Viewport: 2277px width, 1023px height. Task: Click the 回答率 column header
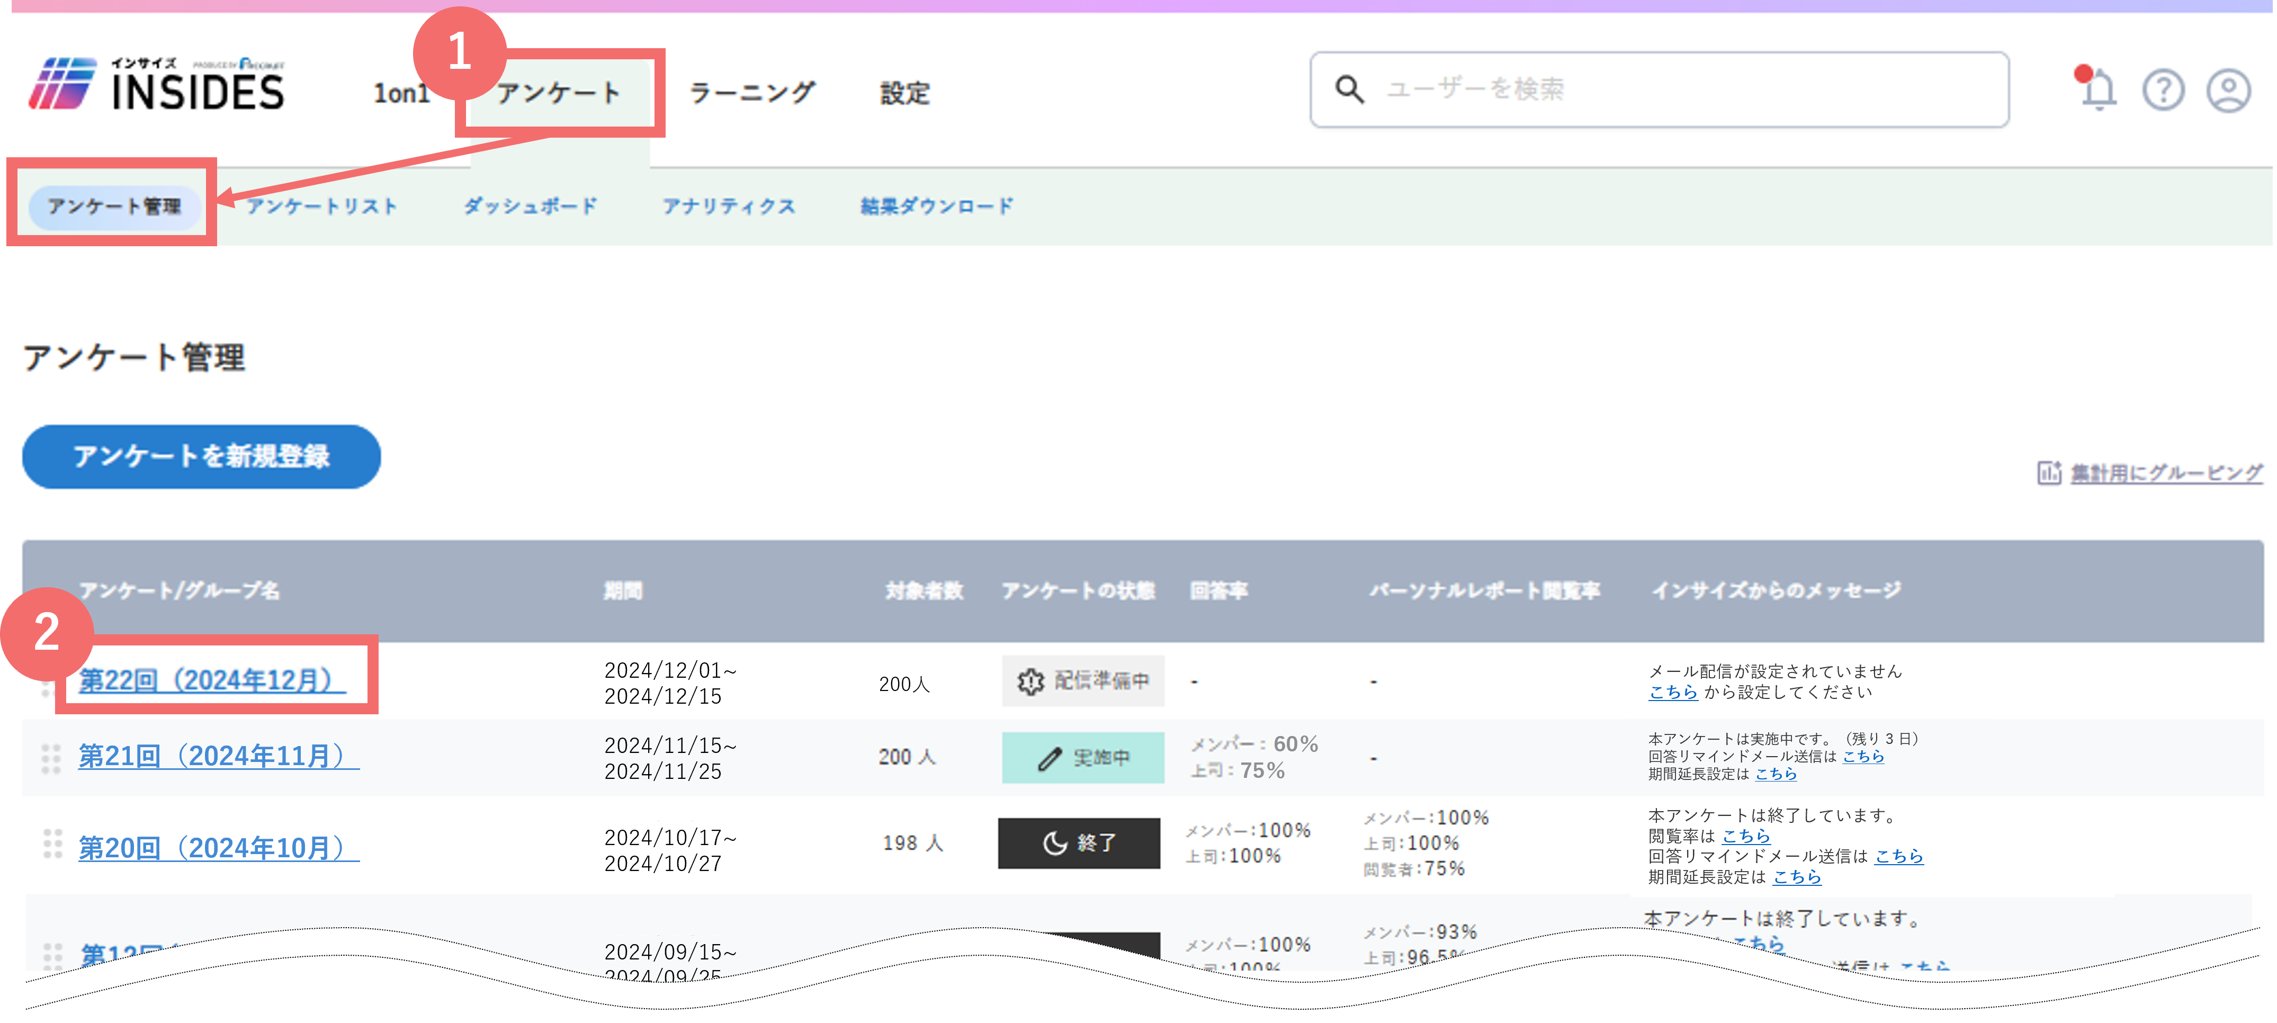1218,590
